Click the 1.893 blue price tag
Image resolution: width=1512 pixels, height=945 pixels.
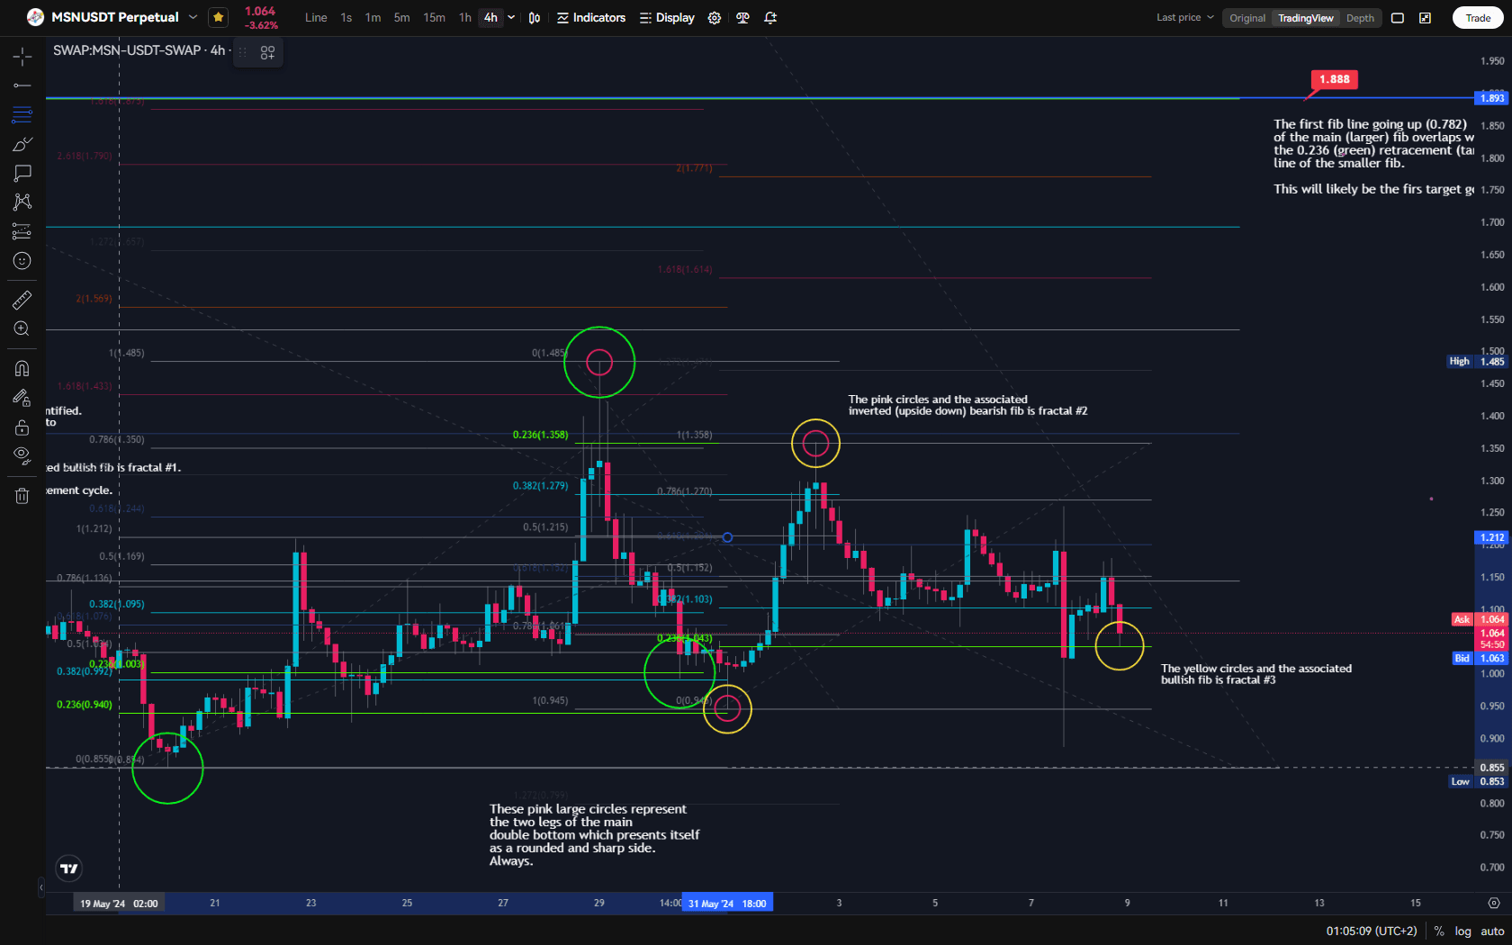(1492, 98)
